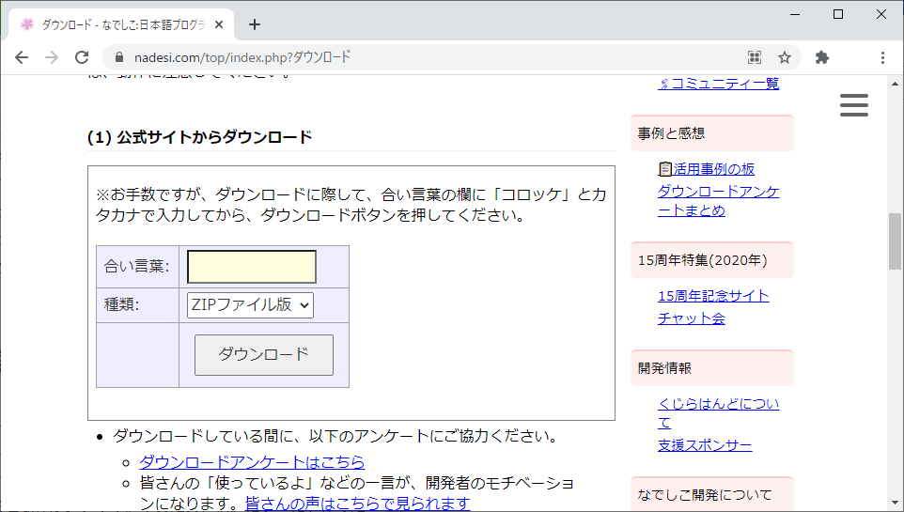This screenshot has height=512, width=904.
Task: Open チャット会 link
Action: (x=692, y=318)
